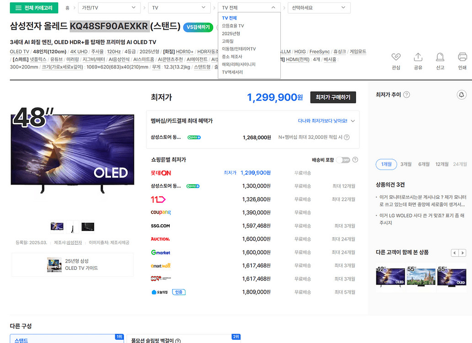Open the 선택하세요 dropdown
Screen dimensions: 472x343
click(319, 8)
